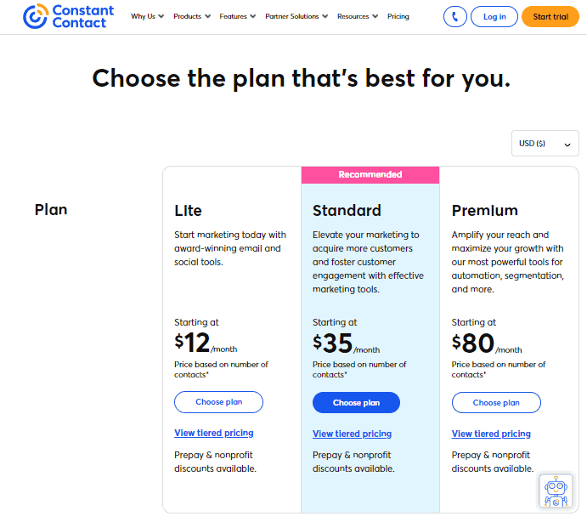The width and height of the screenshot is (587, 522).
Task: Expand the Products dropdown menu
Action: pyautogui.click(x=191, y=16)
